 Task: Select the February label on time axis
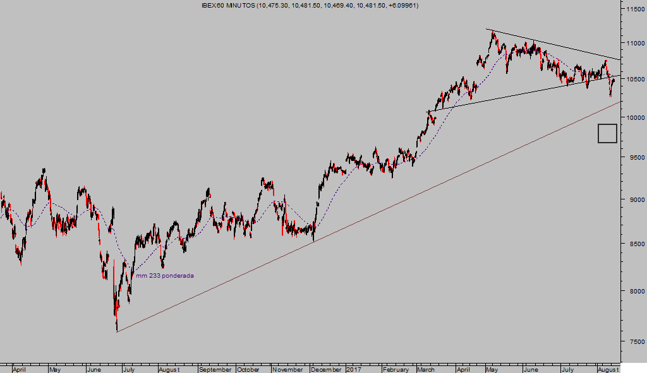(396, 369)
